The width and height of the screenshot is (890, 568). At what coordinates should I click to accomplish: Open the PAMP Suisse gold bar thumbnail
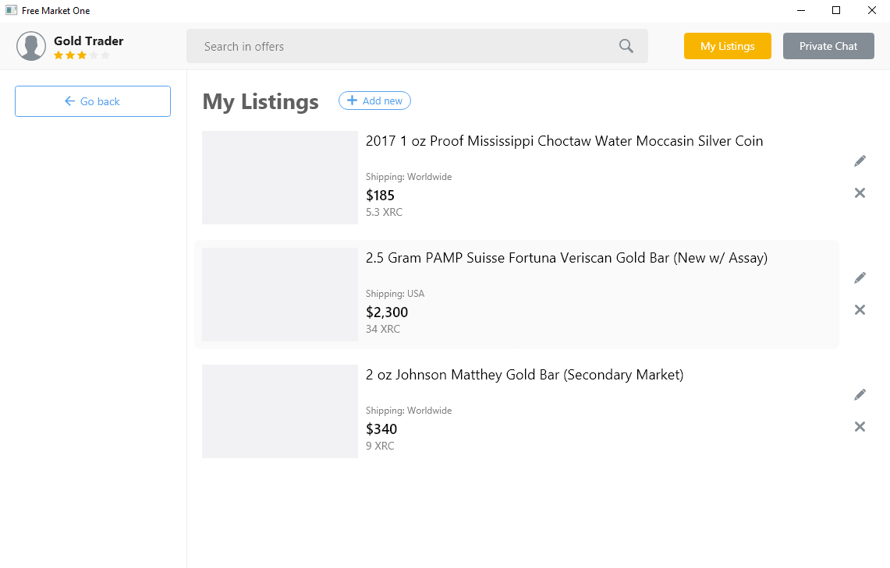click(x=280, y=295)
